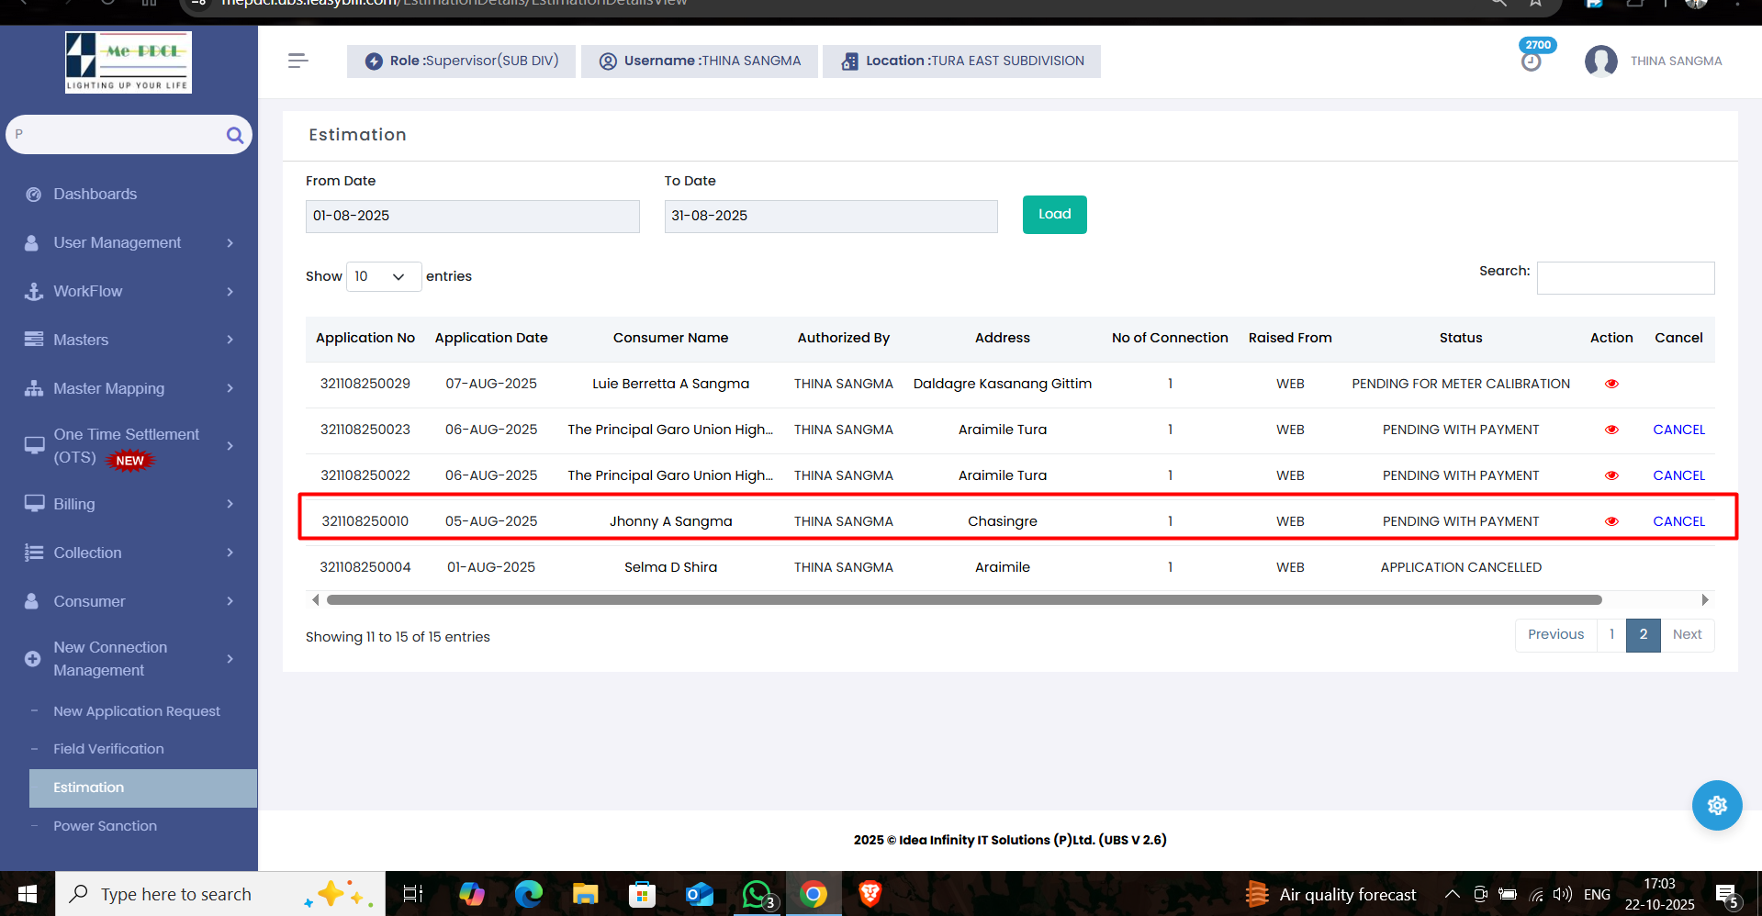Click the From Date input field
Screen dimensions: 1762x916
(x=472, y=216)
